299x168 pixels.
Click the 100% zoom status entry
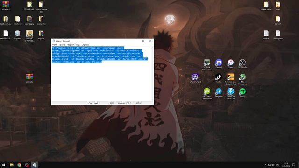[112, 103]
